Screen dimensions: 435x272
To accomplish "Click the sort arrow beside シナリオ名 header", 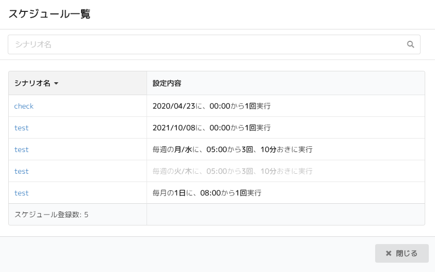I will click(x=56, y=84).
